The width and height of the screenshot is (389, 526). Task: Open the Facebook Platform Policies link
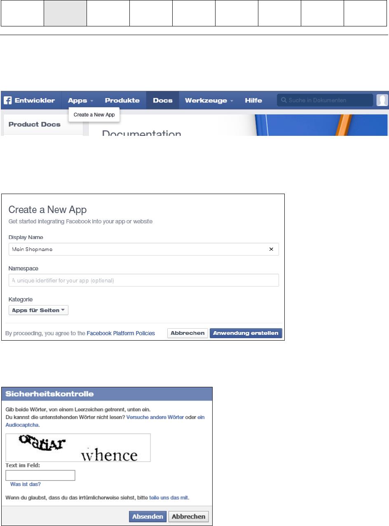(121, 333)
